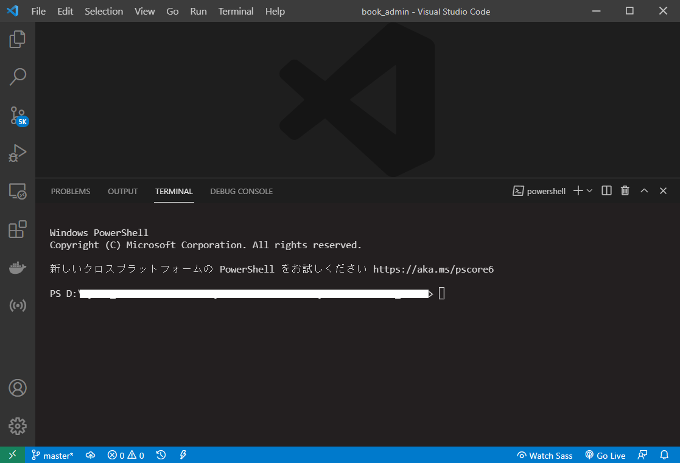Start the Go Live server
Image resolution: width=680 pixels, height=463 pixels.
(x=605, y=455)
